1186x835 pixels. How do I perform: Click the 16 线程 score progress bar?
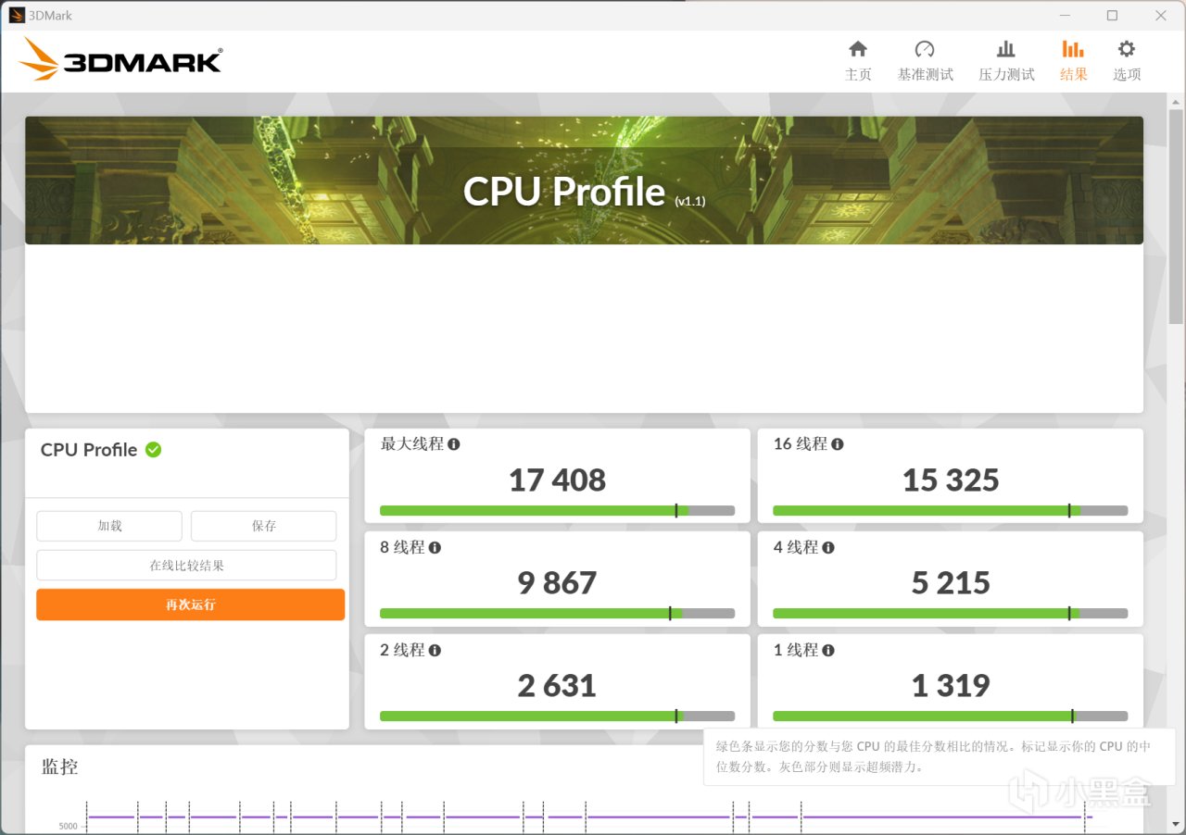(950, 510)
